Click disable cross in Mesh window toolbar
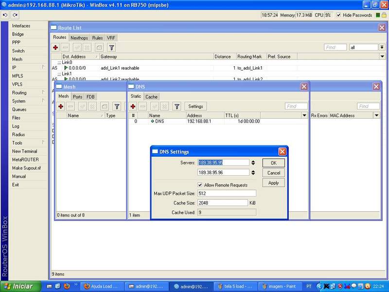This screenshot has height=292, width=389. pos(92,107)
